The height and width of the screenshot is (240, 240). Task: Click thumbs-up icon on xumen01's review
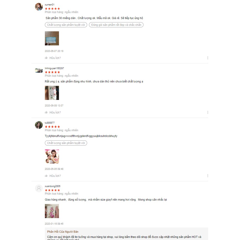pos(46,58)
